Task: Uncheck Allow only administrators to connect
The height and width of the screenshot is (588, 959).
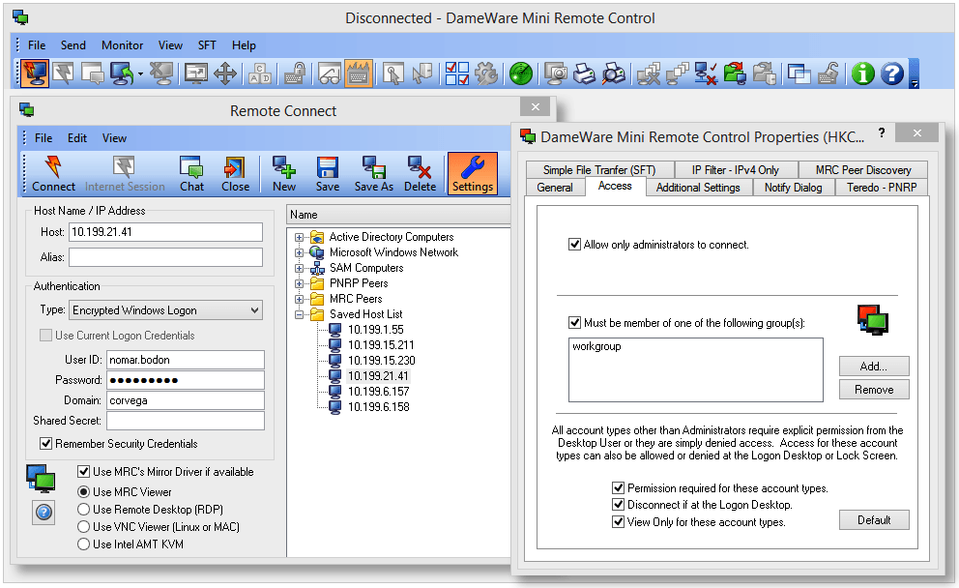Action: pyautogui.click(x=576, y=244)
